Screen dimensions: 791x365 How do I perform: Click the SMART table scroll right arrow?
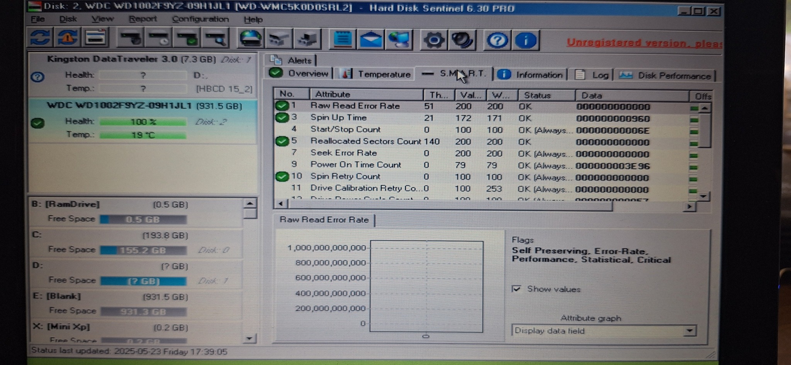click(689, 206)
